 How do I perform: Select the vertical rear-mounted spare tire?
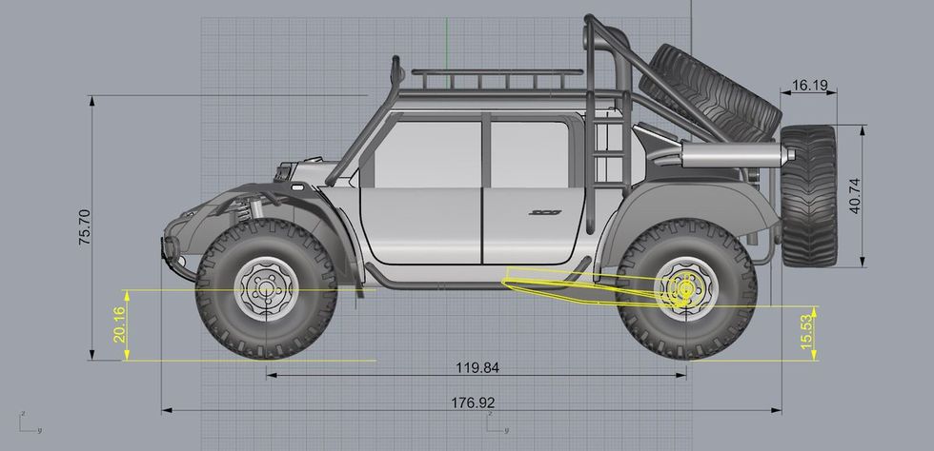[808, 196]
